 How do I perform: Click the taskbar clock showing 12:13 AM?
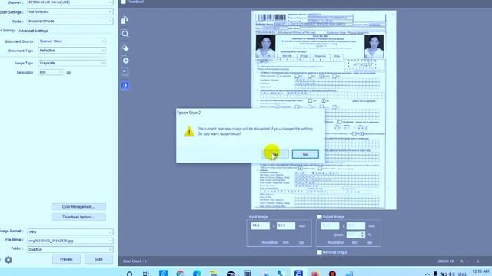pyautogui.click(x=480, y=271)
